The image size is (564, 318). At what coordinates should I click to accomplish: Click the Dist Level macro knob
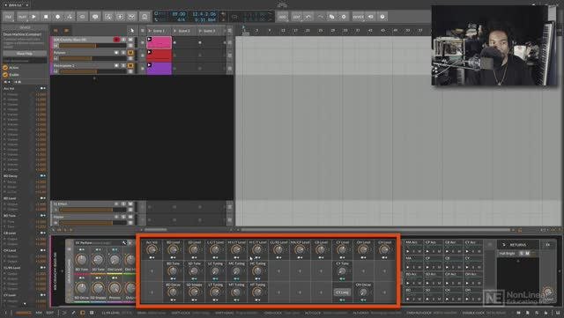click(115, 260)
